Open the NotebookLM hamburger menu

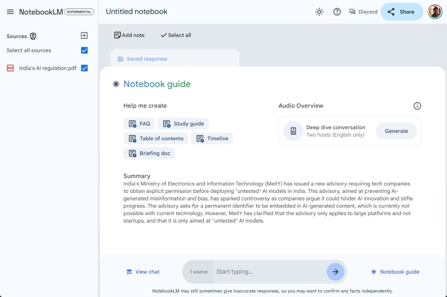pos(10,11)
